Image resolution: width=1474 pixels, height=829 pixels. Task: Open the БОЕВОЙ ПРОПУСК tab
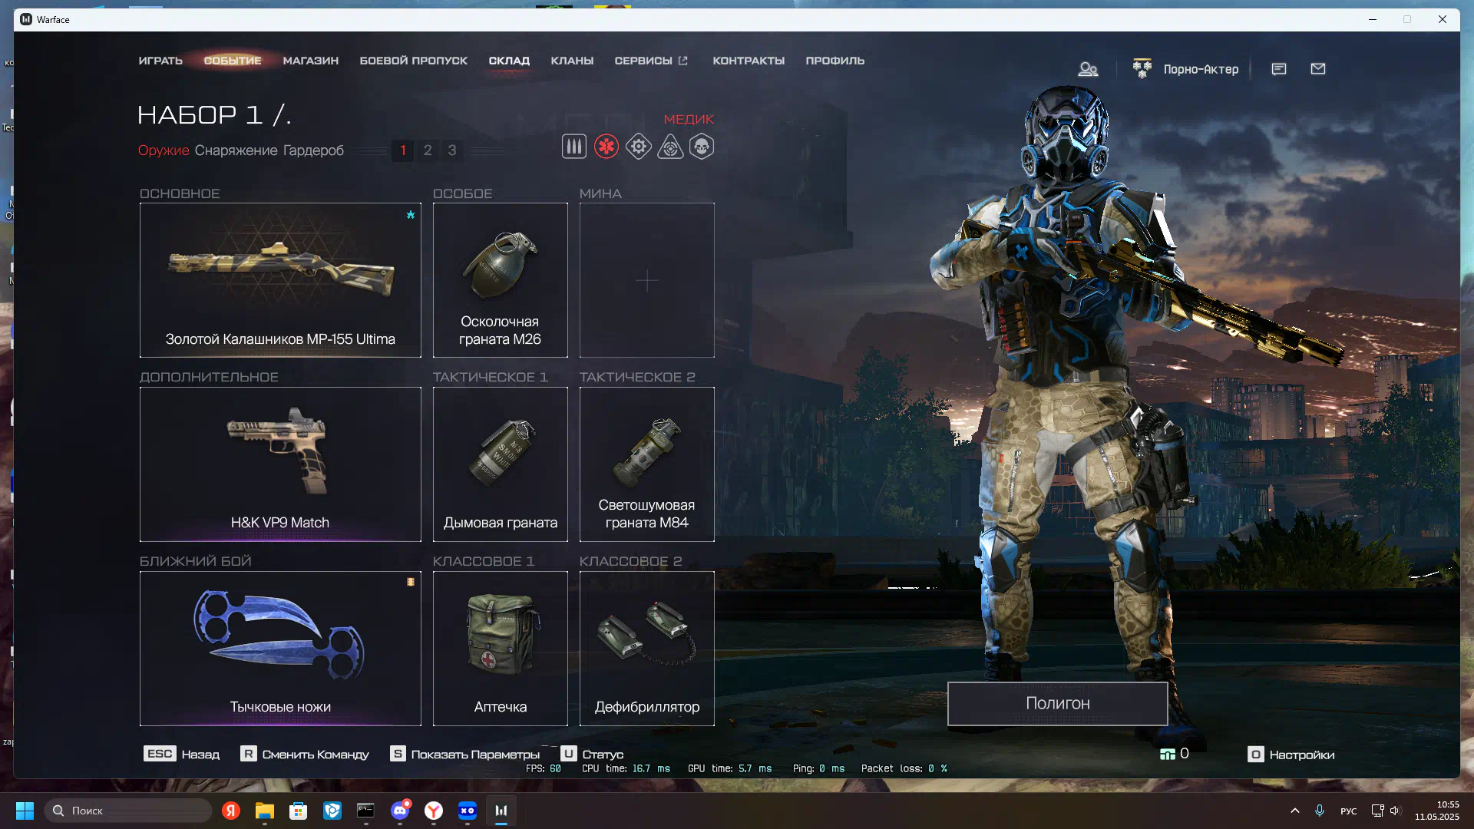414,61
